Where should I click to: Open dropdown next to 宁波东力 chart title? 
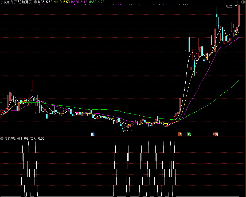tap(36, 2)
